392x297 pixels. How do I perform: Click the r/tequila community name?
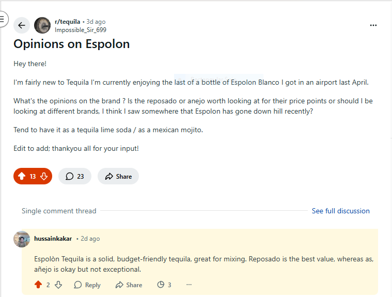(x=67, y=22)
